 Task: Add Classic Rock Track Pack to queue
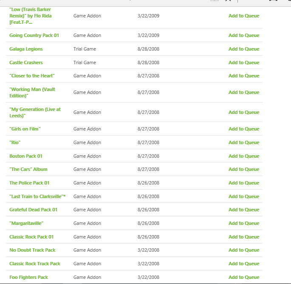pyautogui.click(x=244, y=264)
